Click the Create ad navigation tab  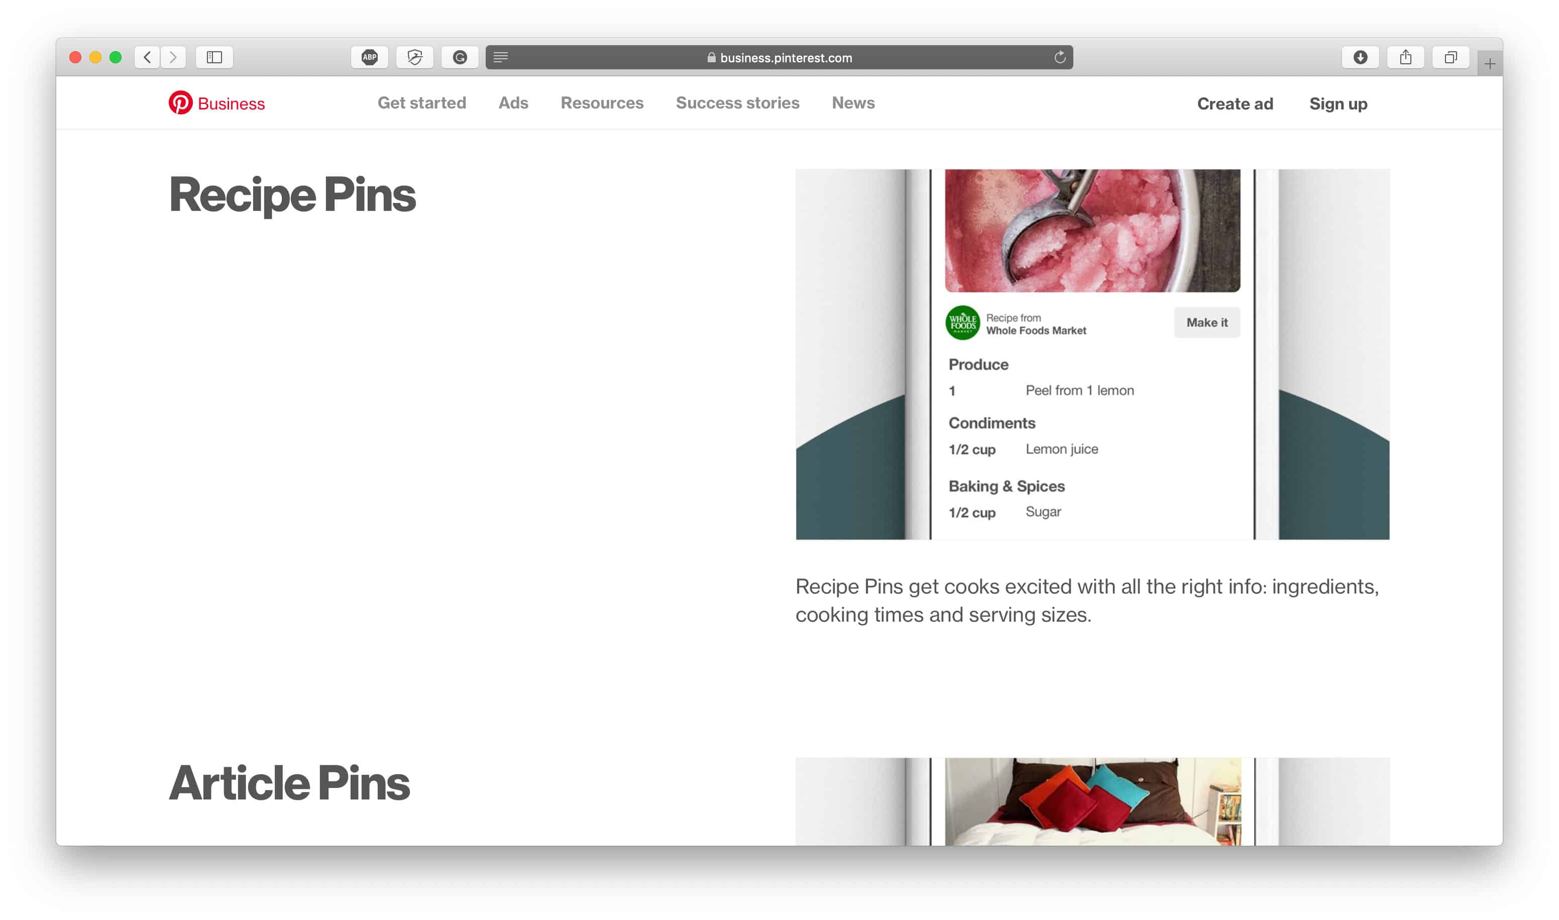1236,104
